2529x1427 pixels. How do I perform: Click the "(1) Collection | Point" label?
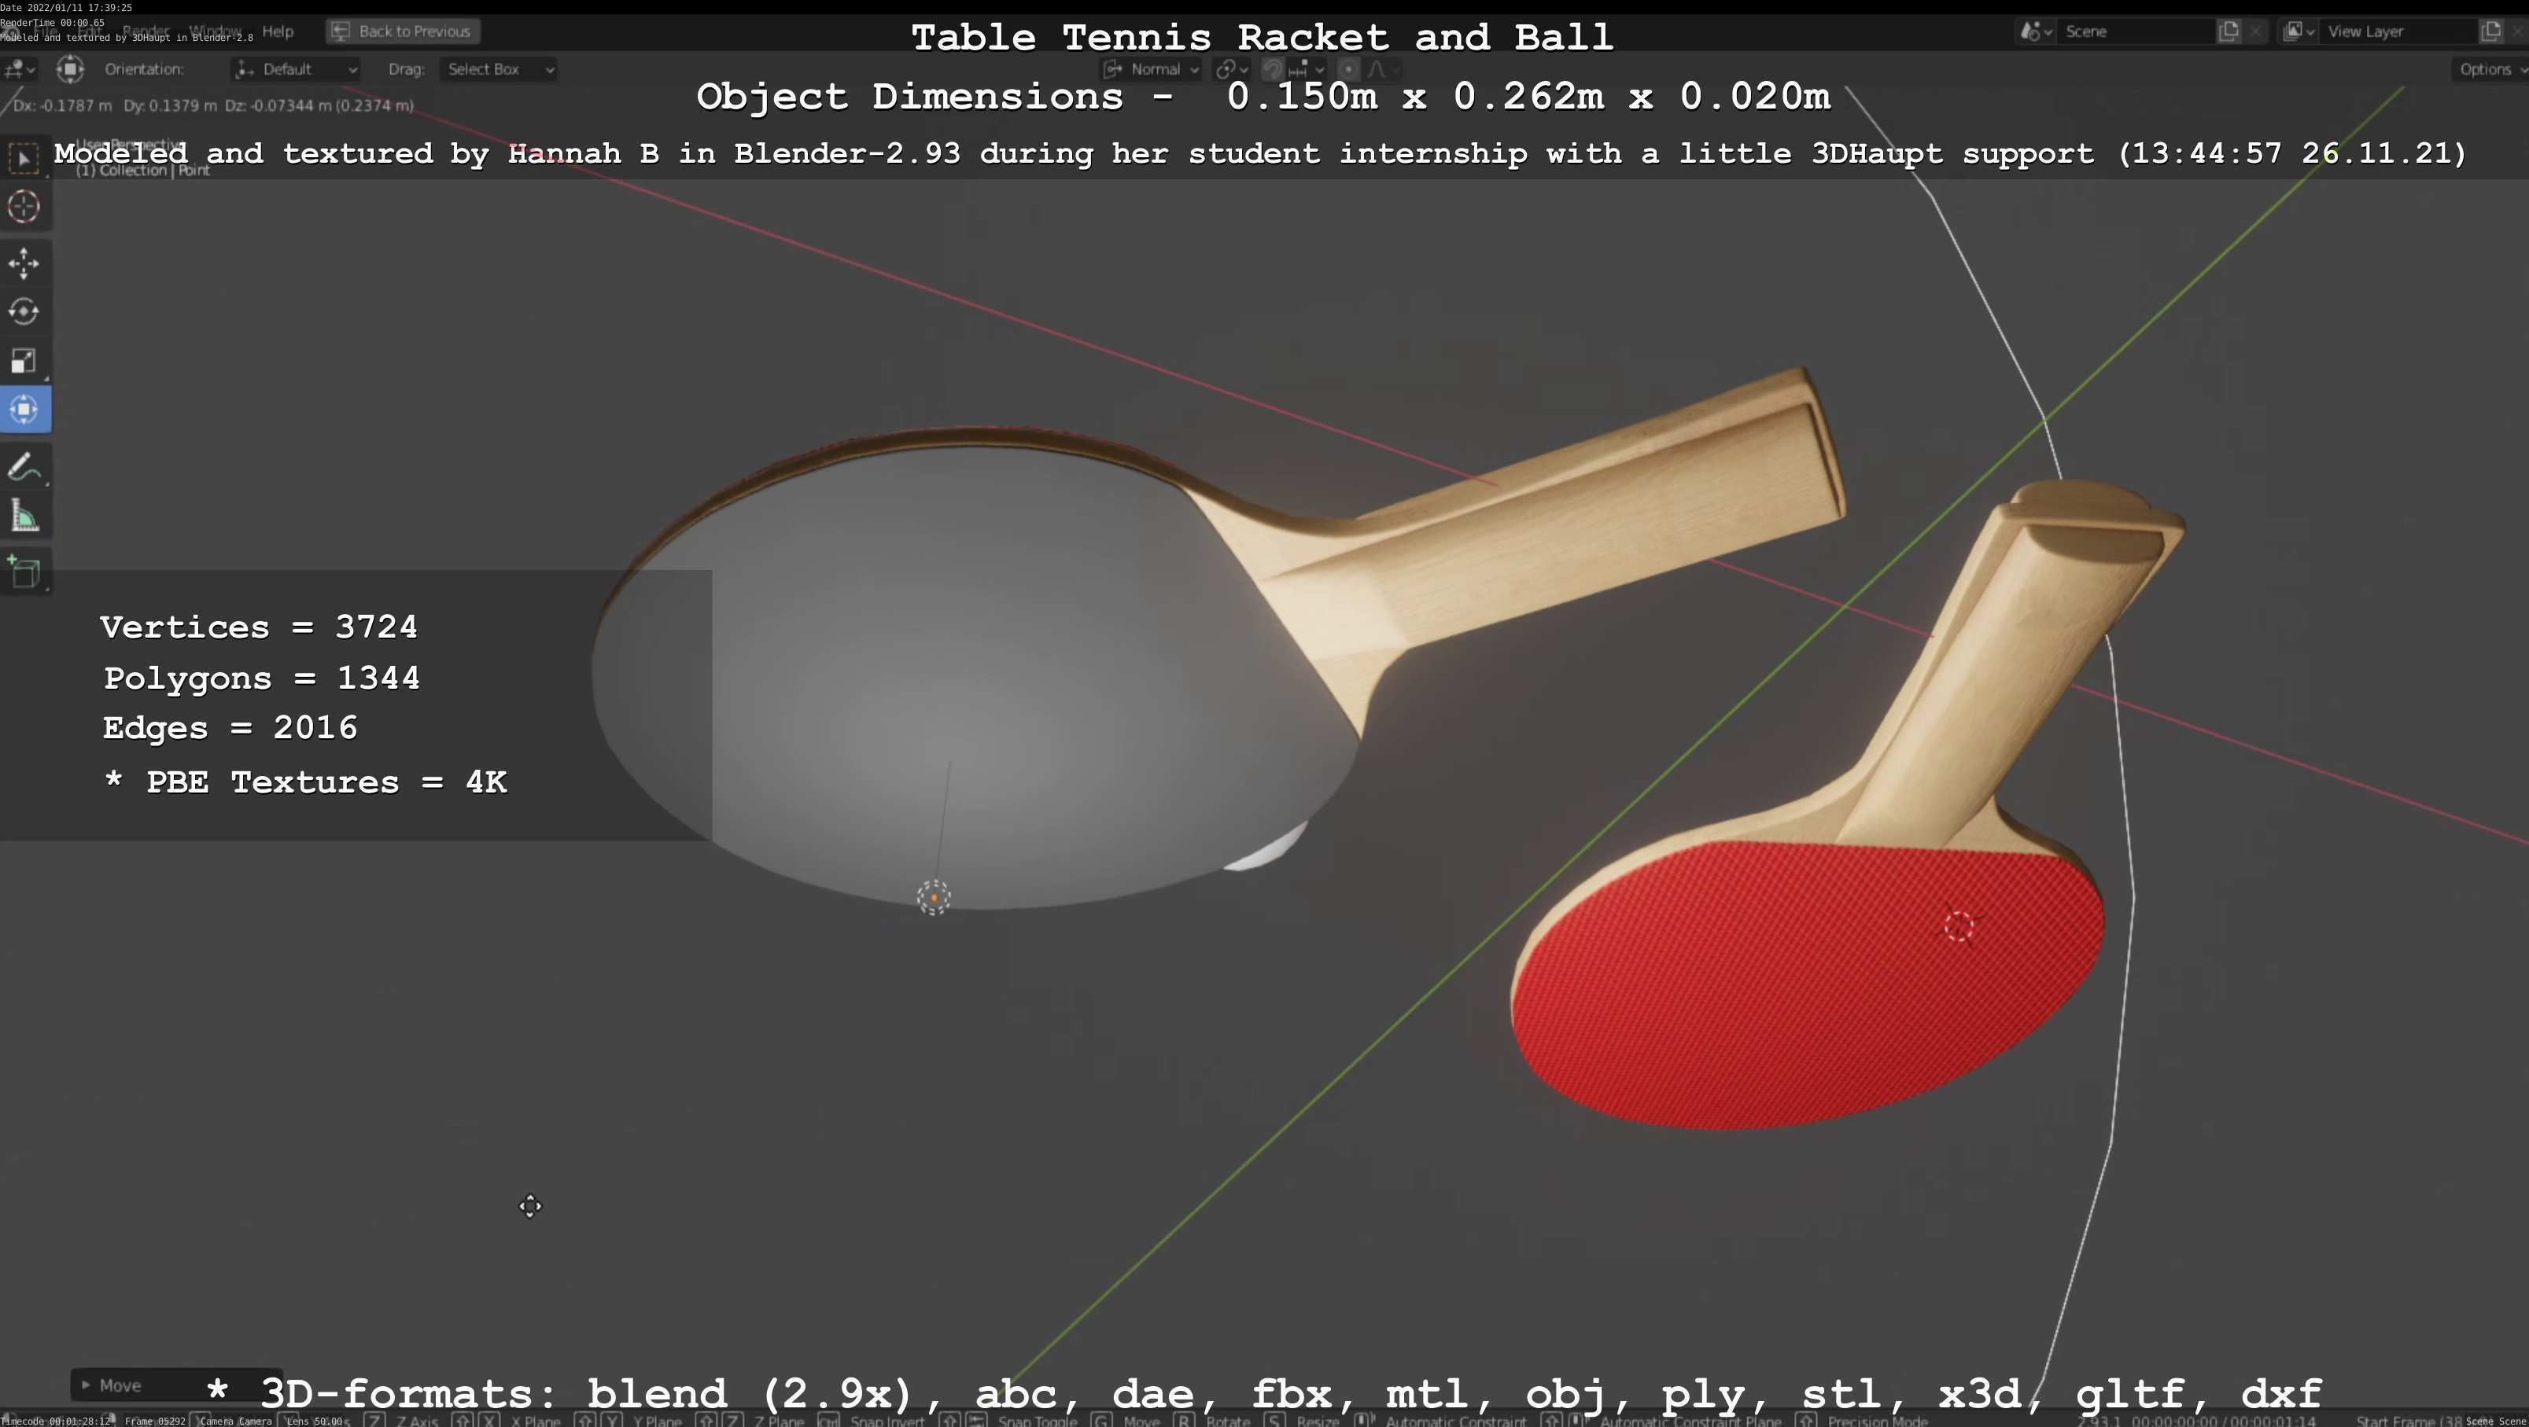tap(143, 170)
